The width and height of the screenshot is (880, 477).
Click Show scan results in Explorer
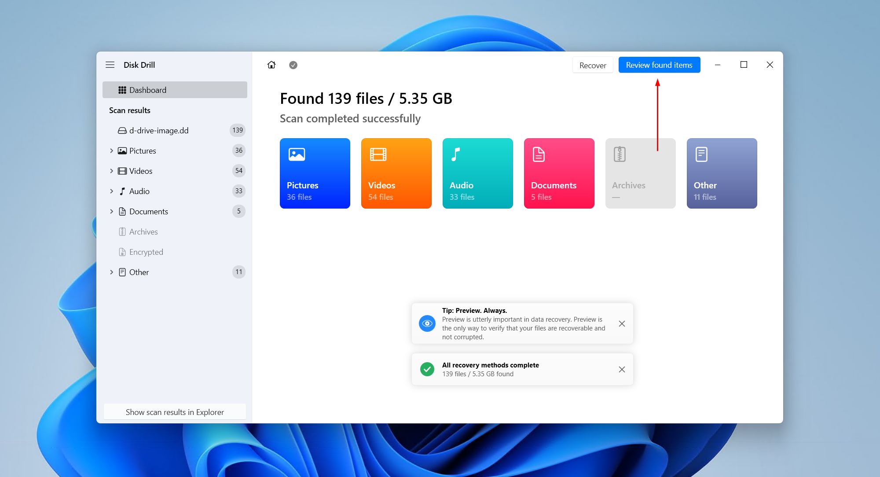point(175,412)
